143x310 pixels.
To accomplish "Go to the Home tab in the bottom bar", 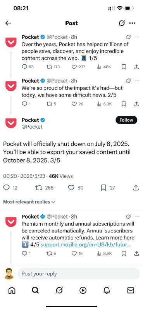I will tap(12, 290).
